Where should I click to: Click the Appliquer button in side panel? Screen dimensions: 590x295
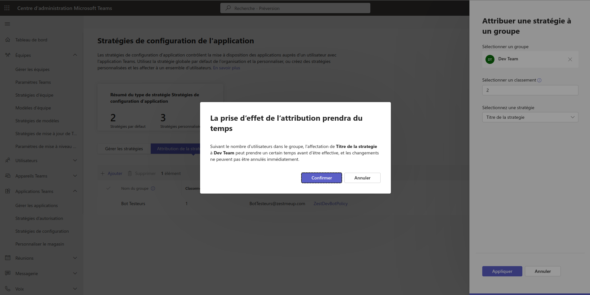tap(502, 271)
